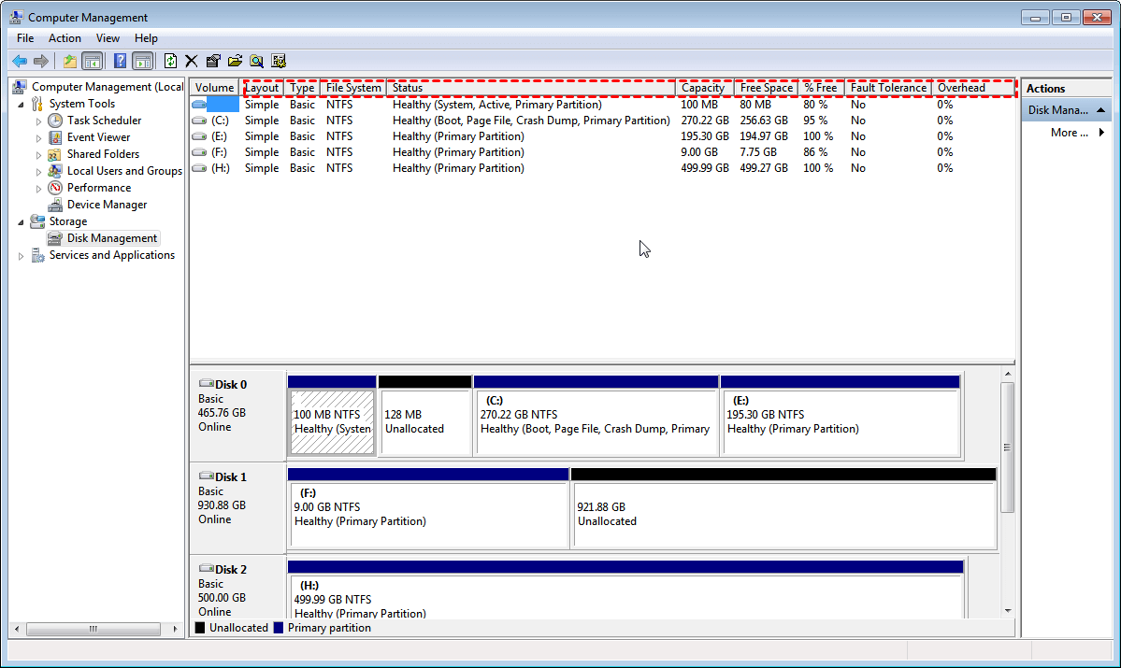Select Services and Applications tree item

(111, 255)
